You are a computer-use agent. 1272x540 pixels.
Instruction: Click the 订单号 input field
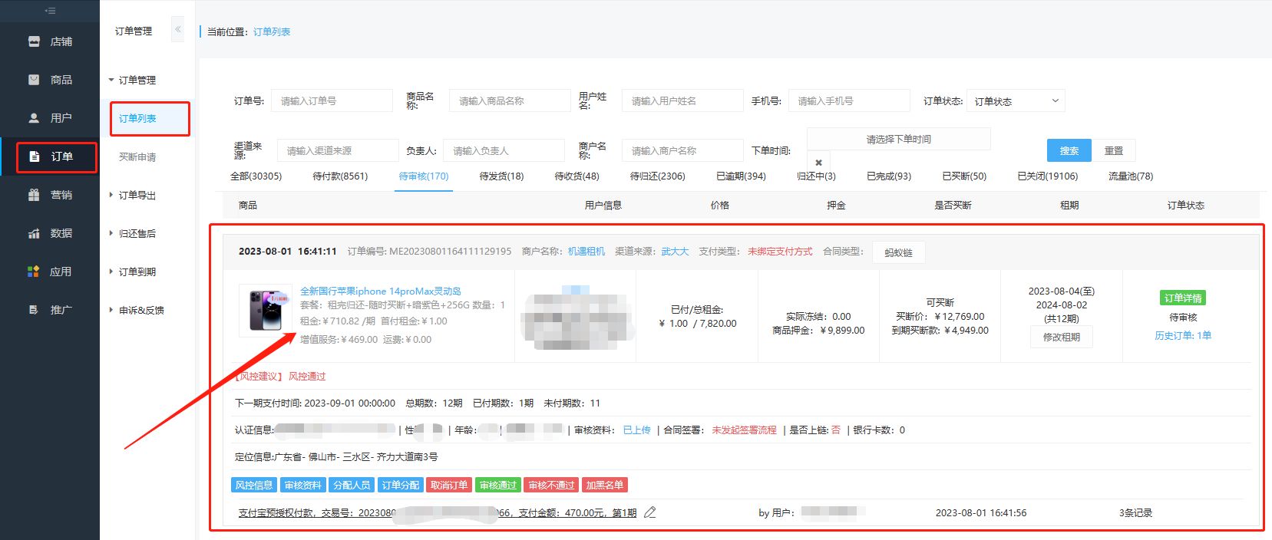332,101
